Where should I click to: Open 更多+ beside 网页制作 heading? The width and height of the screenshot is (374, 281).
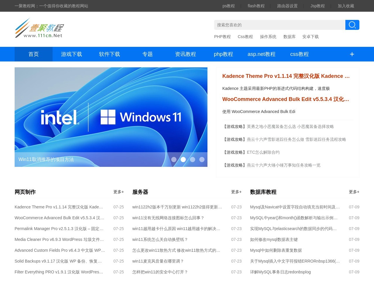118,192
